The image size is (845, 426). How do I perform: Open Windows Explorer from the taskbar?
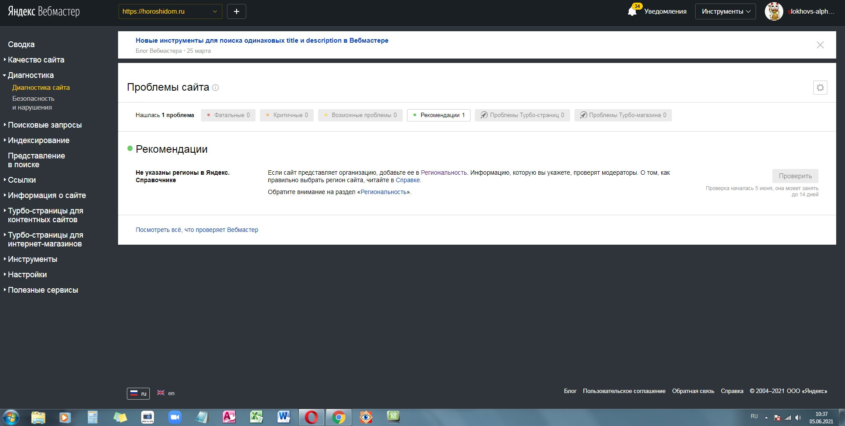(38, 417)
